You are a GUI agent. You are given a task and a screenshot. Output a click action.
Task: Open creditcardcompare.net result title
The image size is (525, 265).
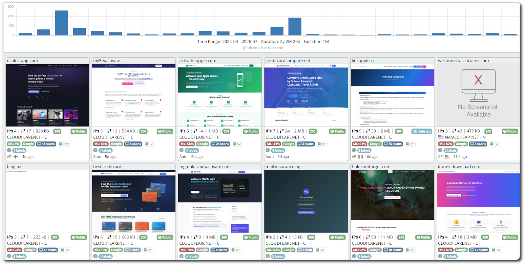pyautogui.click(x=288, y=61)
